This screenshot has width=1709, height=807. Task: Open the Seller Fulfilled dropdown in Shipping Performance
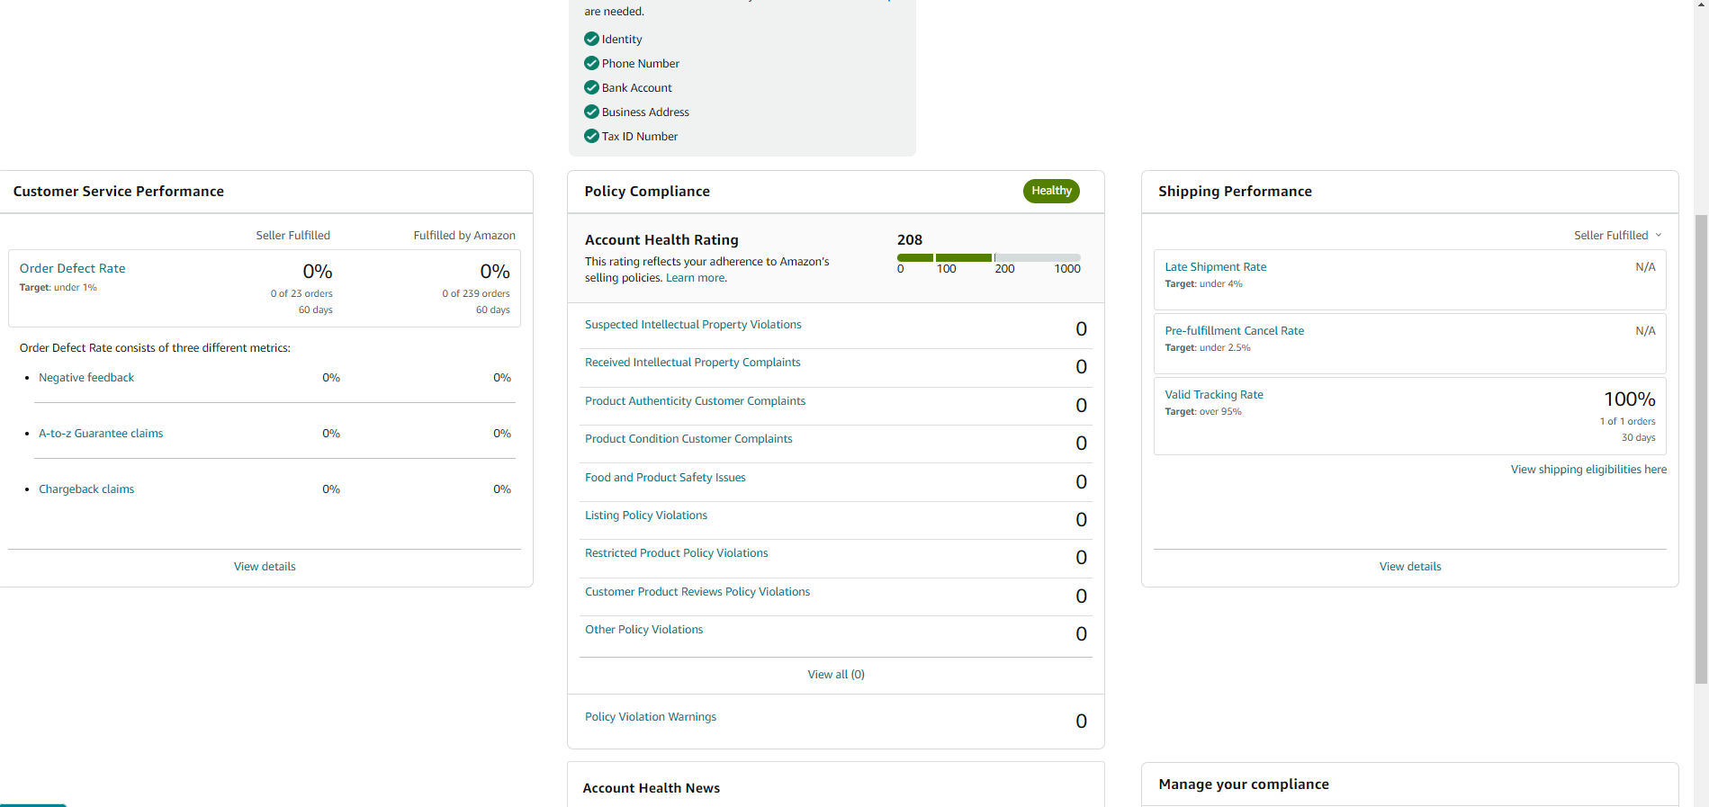coord(1617,235)
